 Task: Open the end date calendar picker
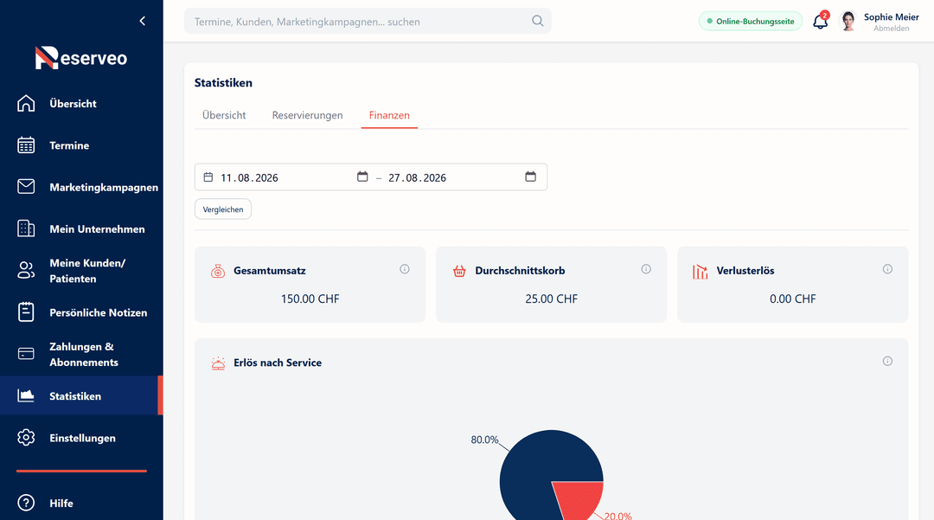pyautogui.click(x=530, y=177)
